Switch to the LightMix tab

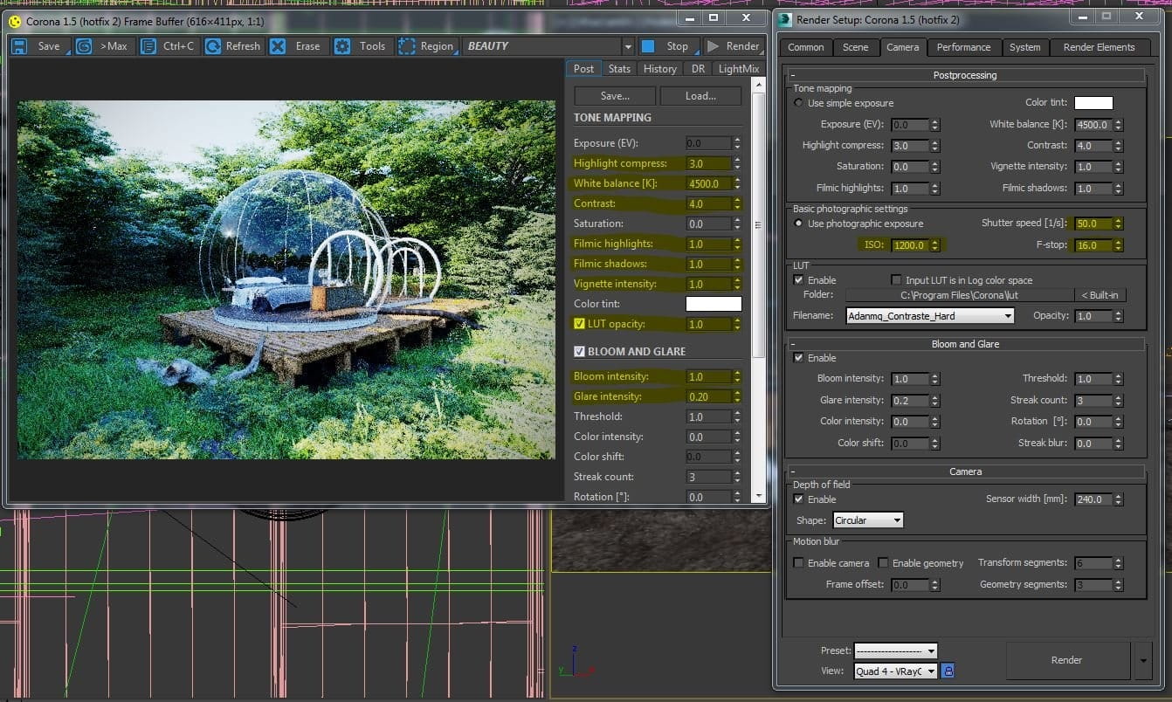pos(739,69)
